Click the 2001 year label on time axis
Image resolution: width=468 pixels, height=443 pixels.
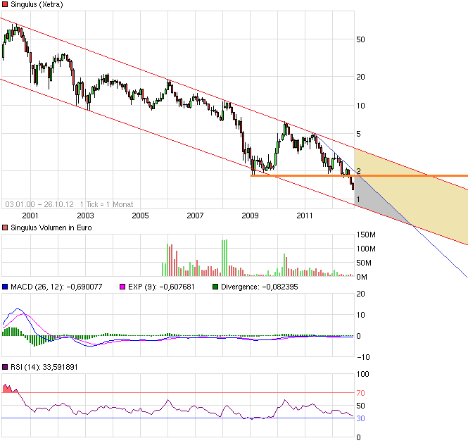point(30,216)
